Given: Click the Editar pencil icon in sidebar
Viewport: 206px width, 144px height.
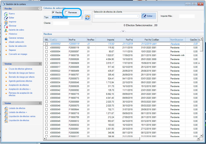Looking at the screenshot, I should click(6, 18).
